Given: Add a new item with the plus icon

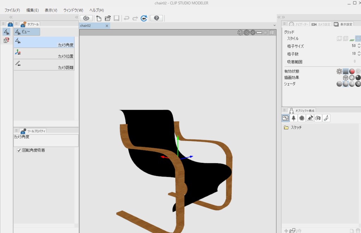Looking at the screenshot, I should pos(286,231).
